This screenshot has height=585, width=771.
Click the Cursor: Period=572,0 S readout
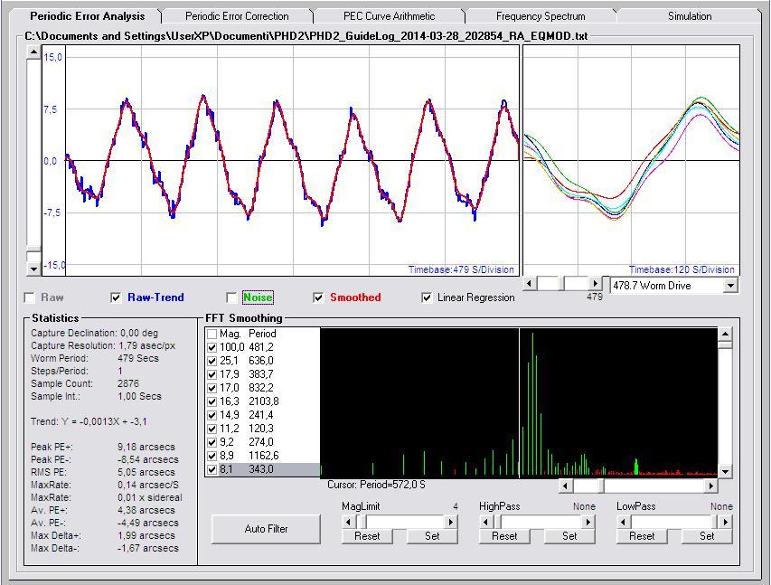pos(376,485)
